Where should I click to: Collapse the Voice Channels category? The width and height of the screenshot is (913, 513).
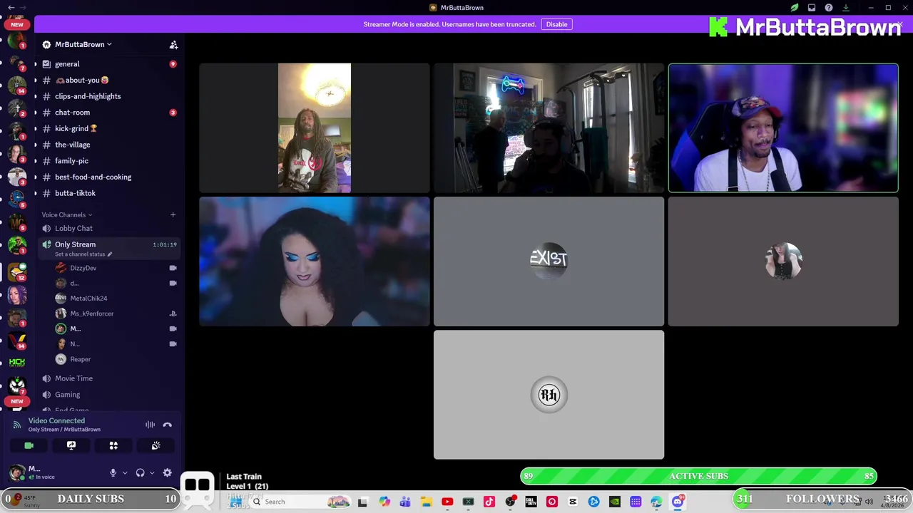(66, 214)
